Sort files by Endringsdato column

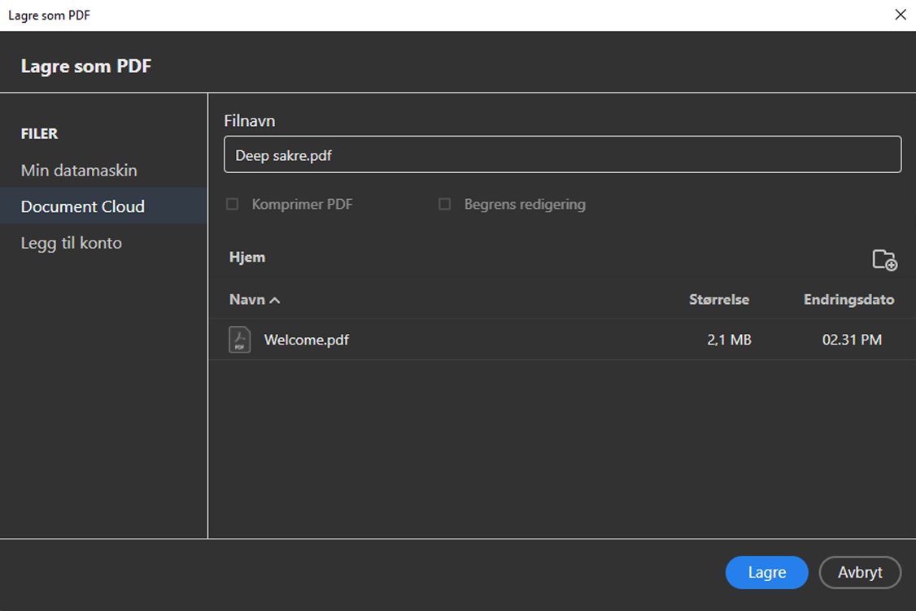pos(848,300)
